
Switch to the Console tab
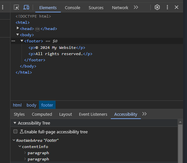[73, 8]
